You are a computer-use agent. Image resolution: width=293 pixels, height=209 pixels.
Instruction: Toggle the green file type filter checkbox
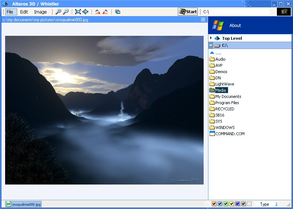coord(226,204)
